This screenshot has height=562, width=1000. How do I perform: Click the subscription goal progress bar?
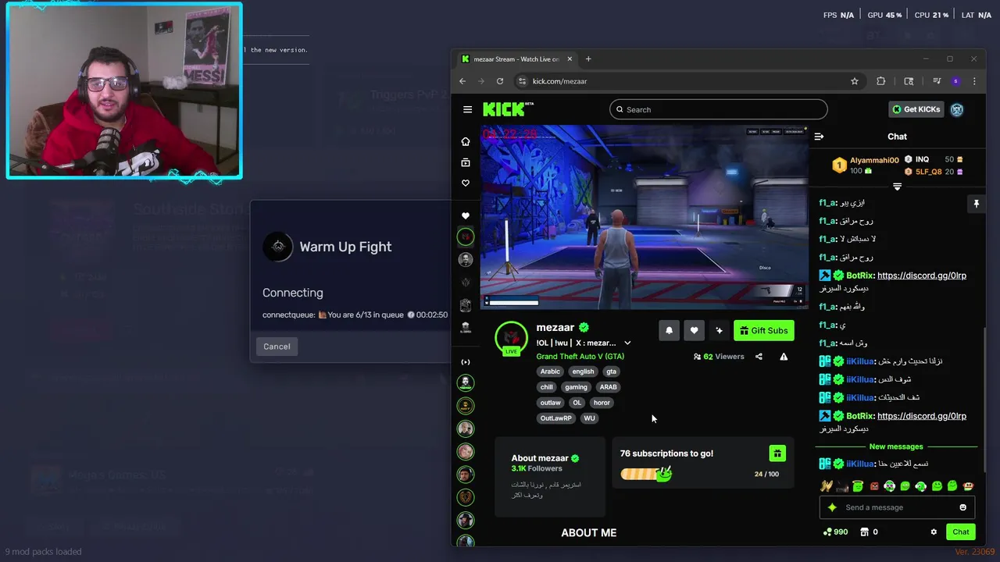(x=647, y=473)
